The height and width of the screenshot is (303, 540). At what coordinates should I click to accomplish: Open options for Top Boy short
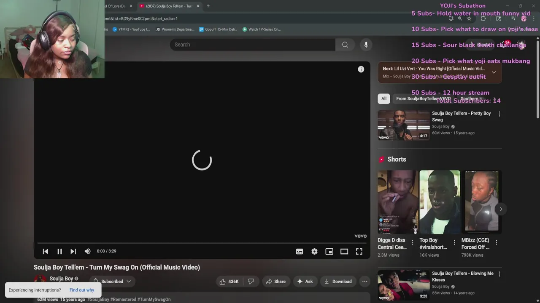point(454,242)
